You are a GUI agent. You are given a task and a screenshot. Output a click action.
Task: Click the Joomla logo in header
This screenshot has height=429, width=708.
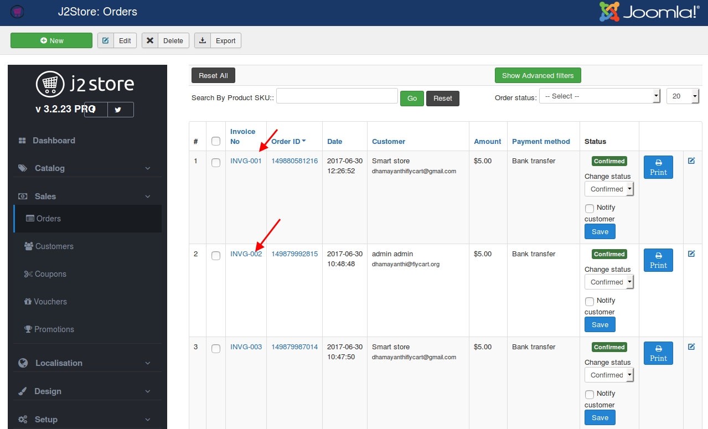tap(649, 12)
